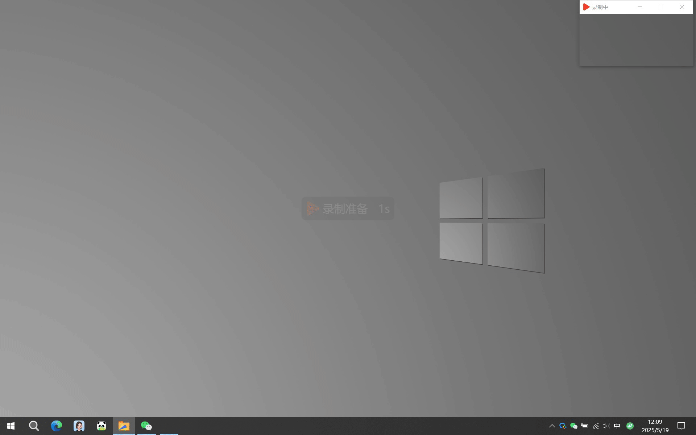Check battery status in tray
The height and width of the screenshot is (435, 696).
(585, 426)
